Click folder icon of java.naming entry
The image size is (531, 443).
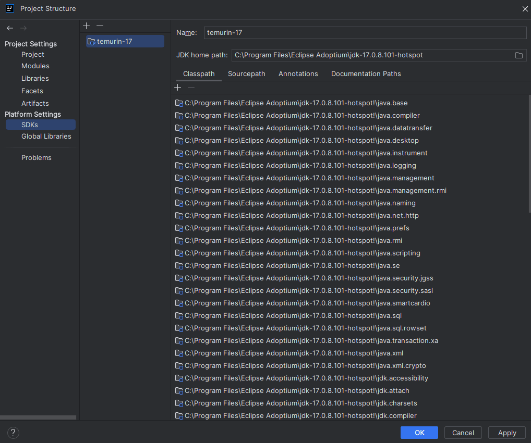point(179,203)
